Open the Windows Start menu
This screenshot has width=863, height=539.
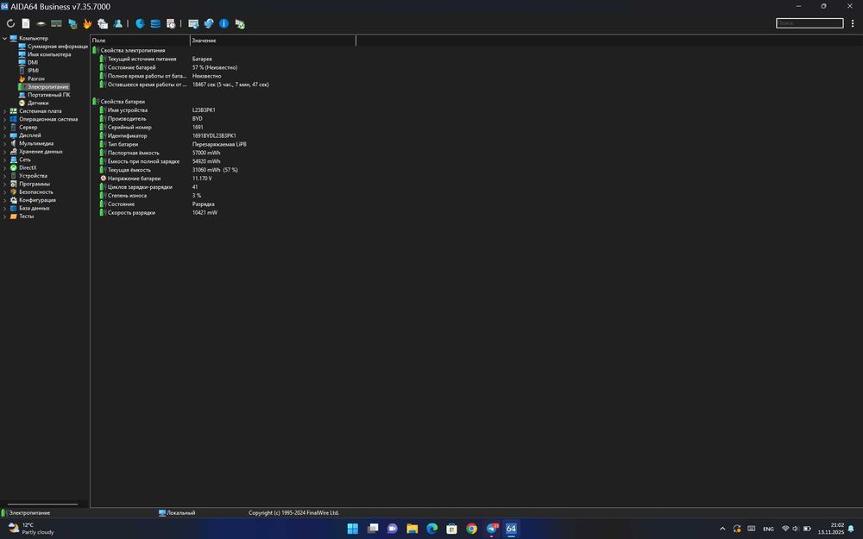click(x=353, y=529)
